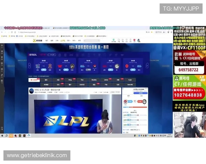206x164 pixels.
Task: Select the LNG vs OMG match card button
Action: 44,70
